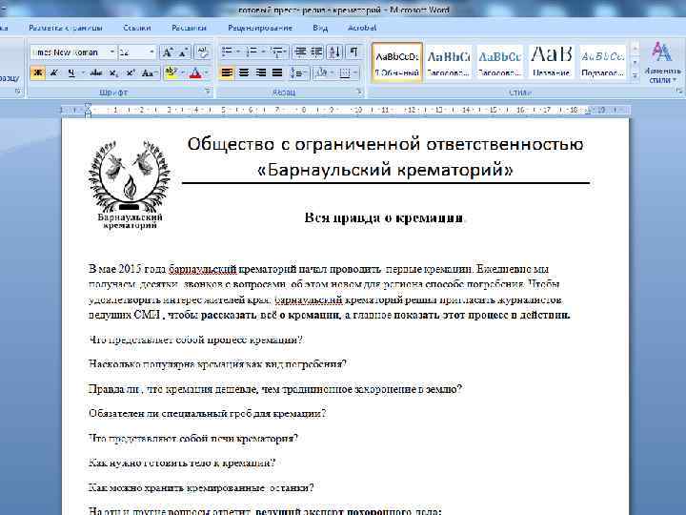This screenshot has height=515, width=686.
Task: Click Shrink Font icon
Action: (183, 52)
